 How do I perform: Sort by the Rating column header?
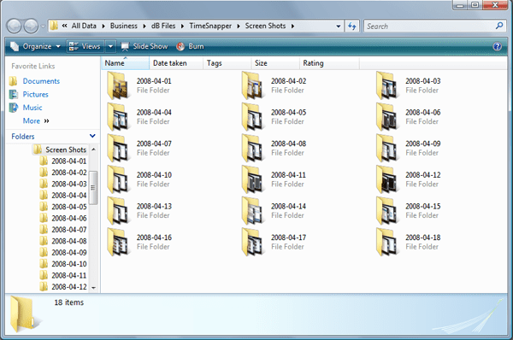pyautogui.click(x=329, y=63)
